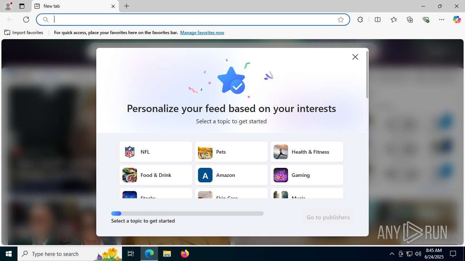Select the Skin Care topic
Image resolution: width=465 pixels, height=261 pixels.
pos(231,194)
